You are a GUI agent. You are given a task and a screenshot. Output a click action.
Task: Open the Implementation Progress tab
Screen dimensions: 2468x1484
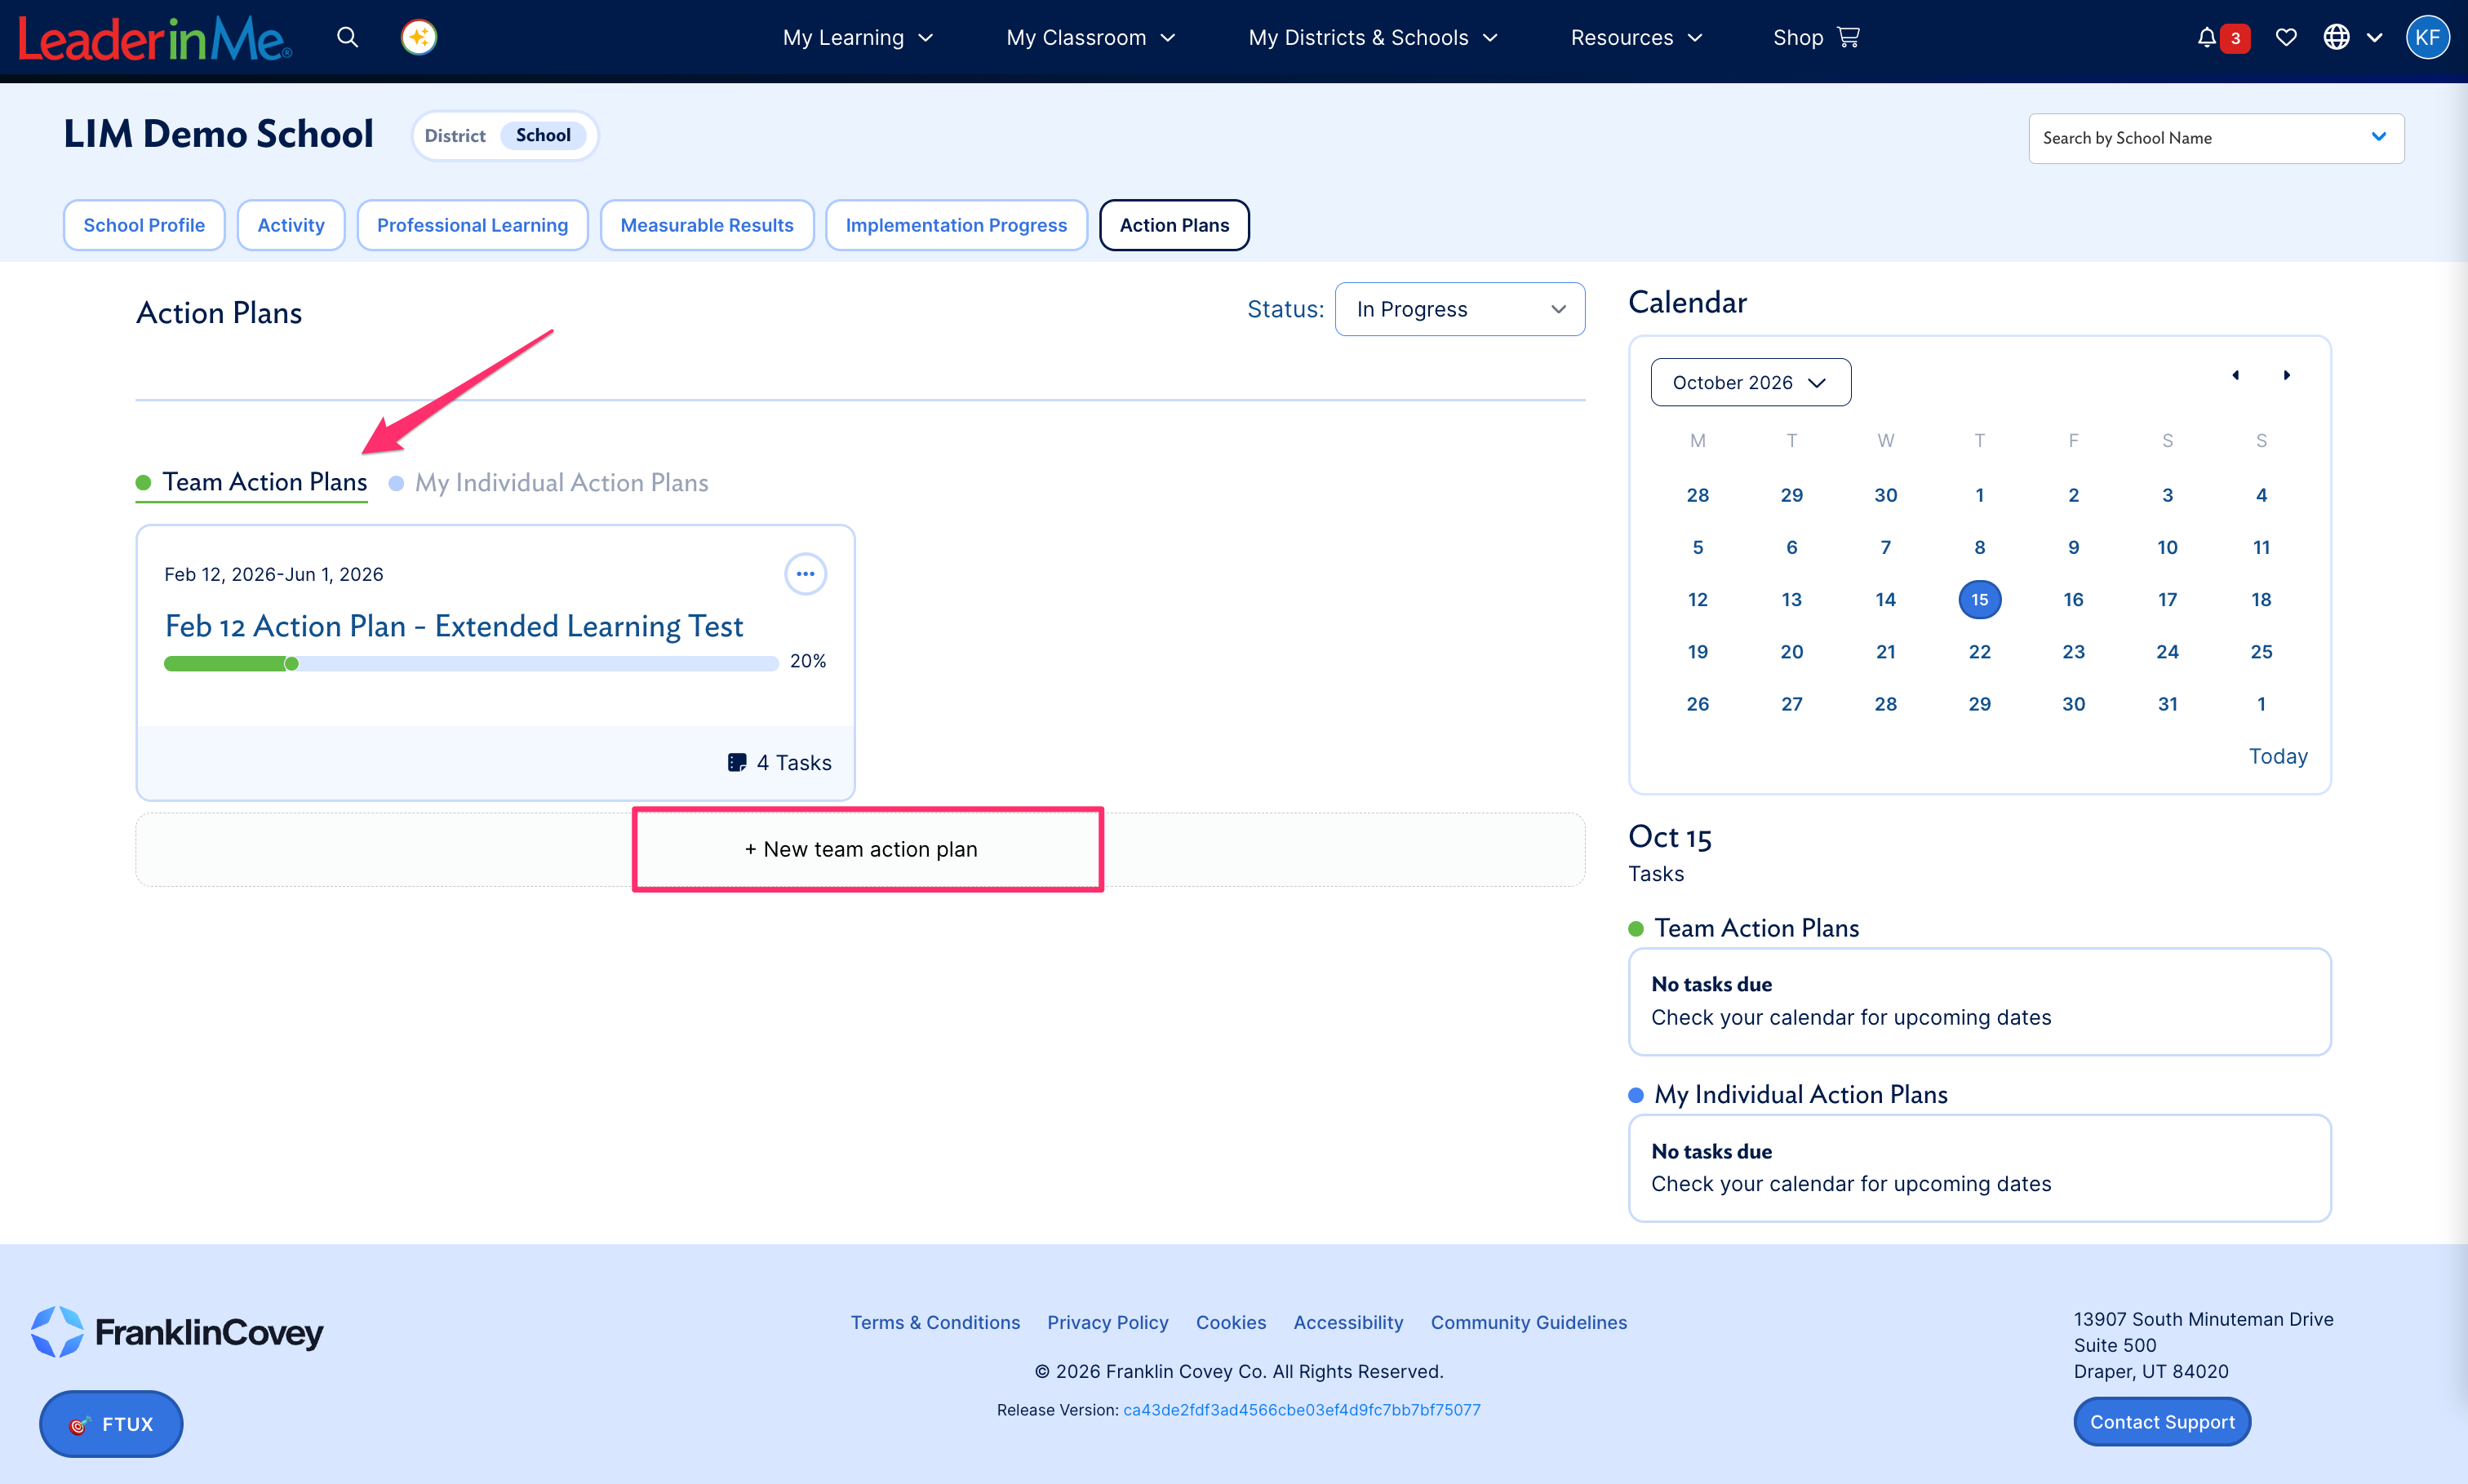point(957,225)
